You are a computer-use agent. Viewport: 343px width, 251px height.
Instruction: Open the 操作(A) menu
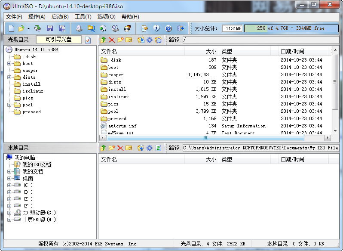click(37, 17)
